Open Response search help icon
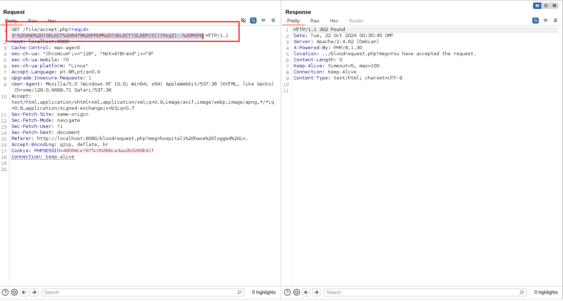This screenshot has height=301, width=563. tap(287, 292)
